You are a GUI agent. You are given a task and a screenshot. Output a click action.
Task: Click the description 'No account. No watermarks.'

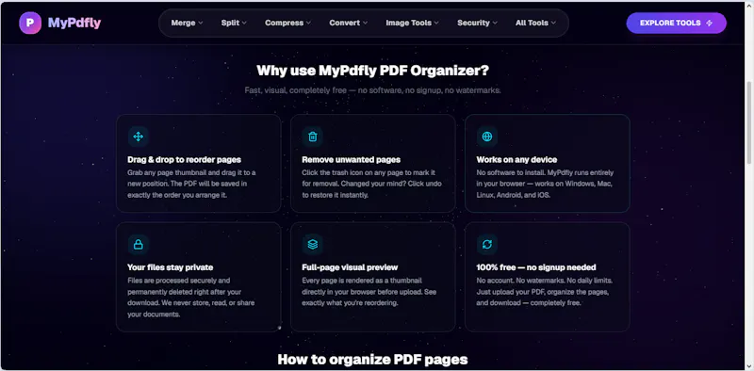coord(545,292)
